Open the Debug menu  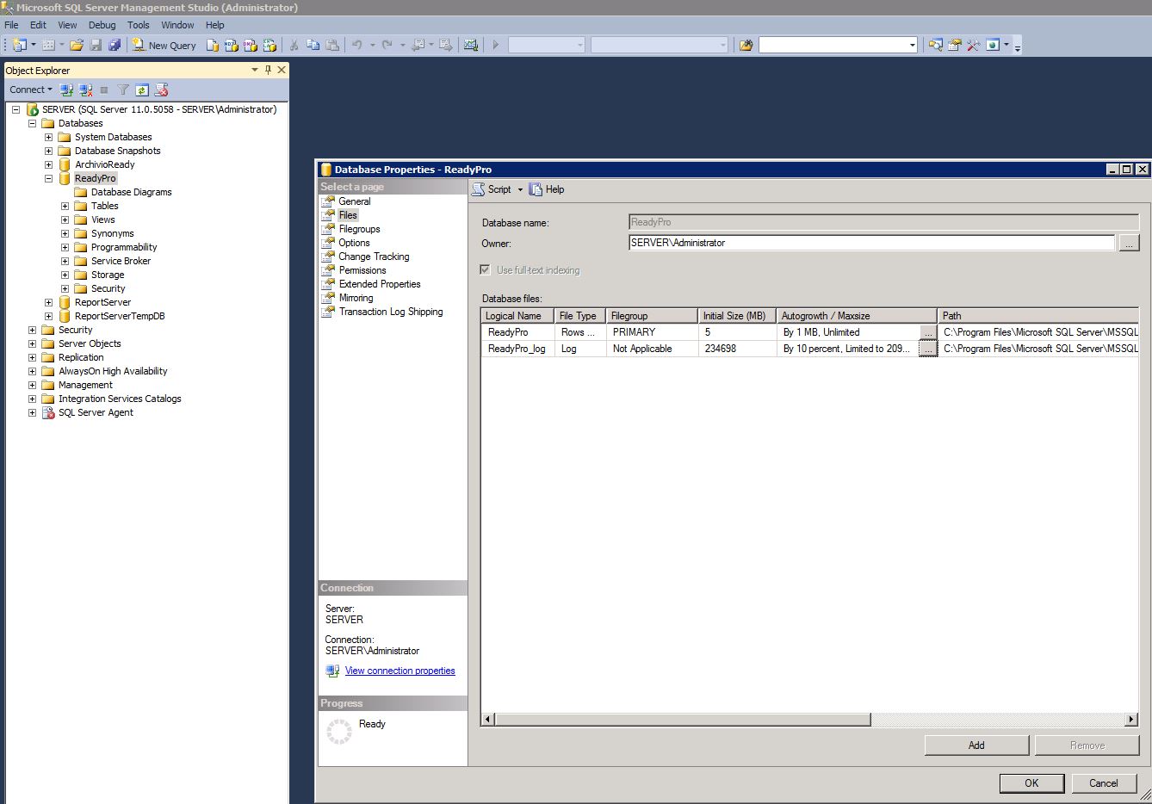(x=102, y=25)
